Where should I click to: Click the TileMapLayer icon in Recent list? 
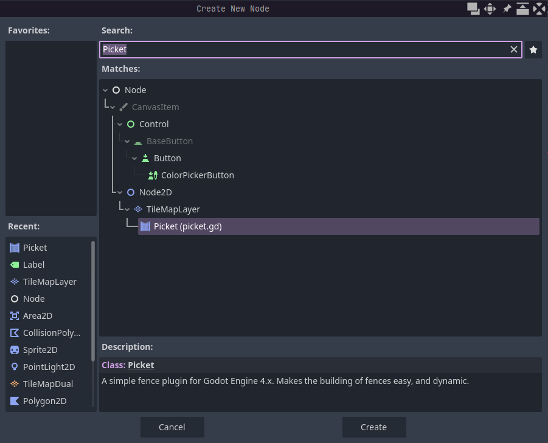tap(15, 282)
